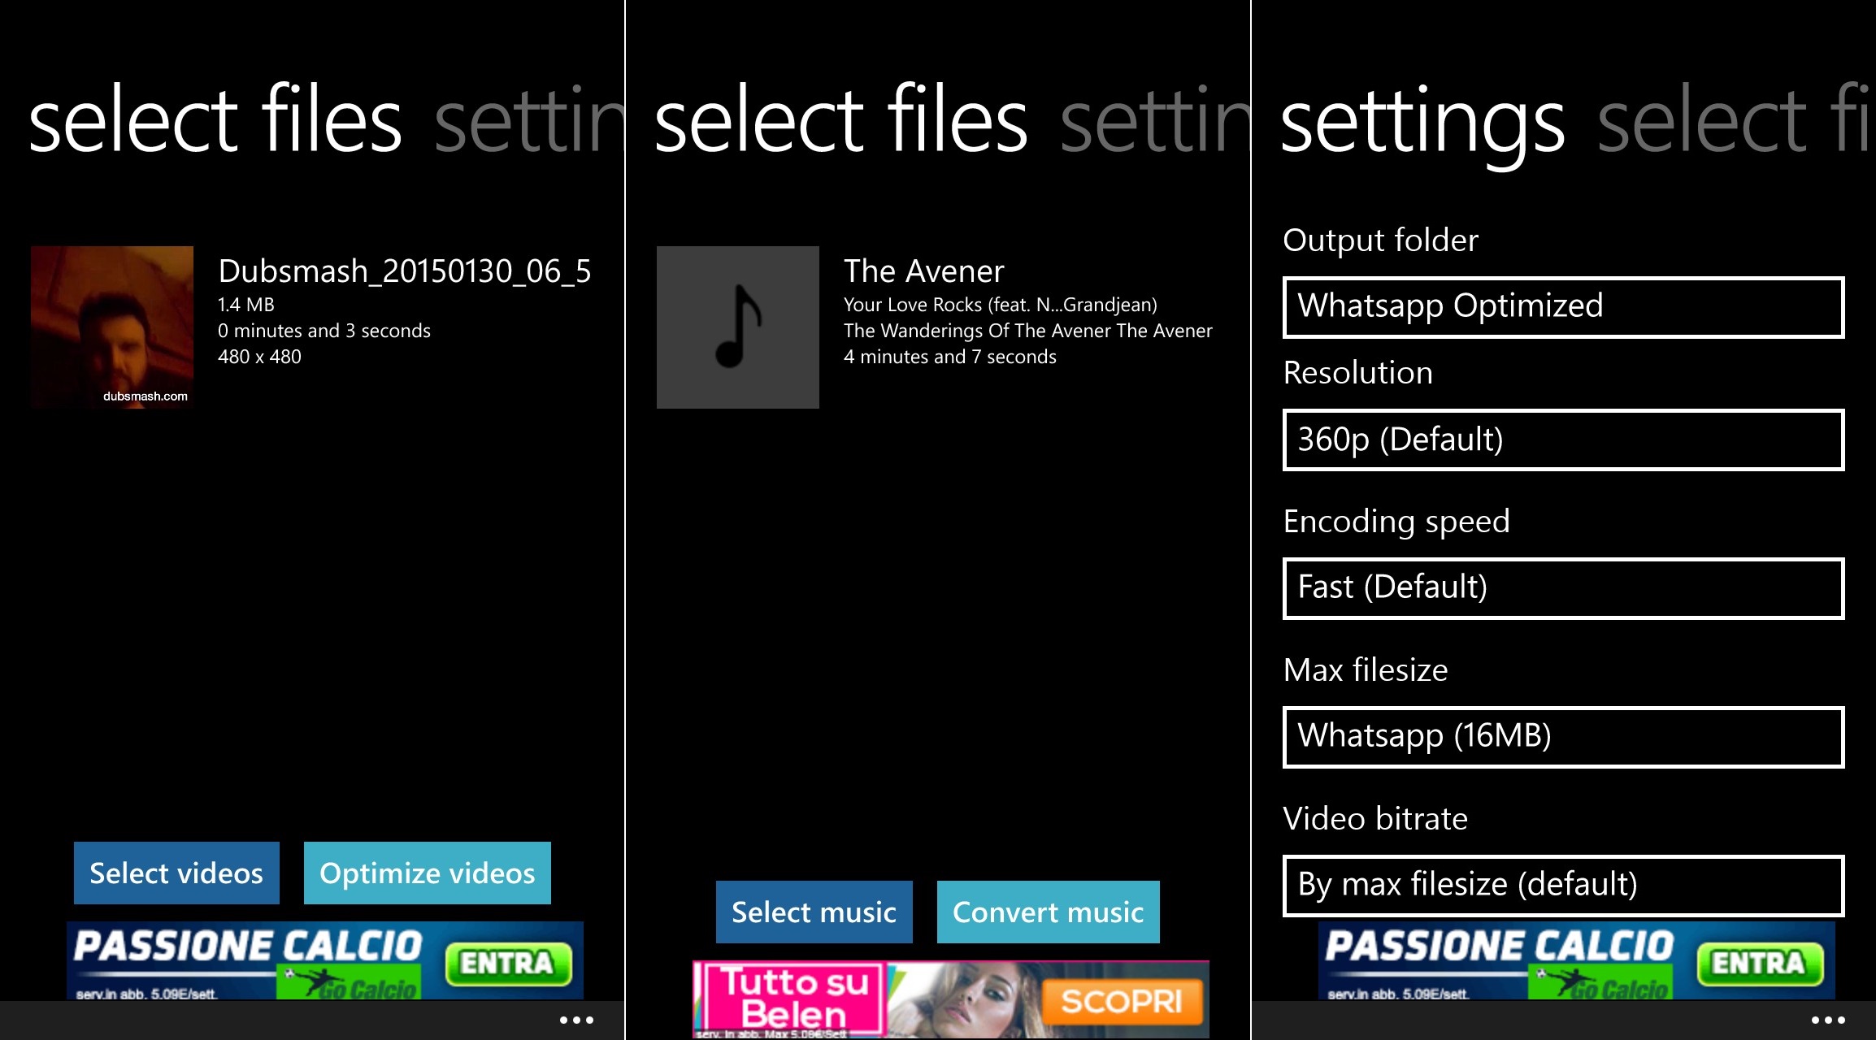
Task: Open the Encoding speed Fast (Default) dropdown
Action: click(1564, 588)
